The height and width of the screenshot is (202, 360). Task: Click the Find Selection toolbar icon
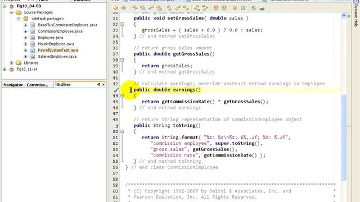[x=134, y=8]
